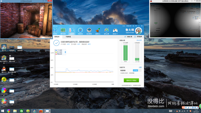
Task: Click 显卡温度 legend entry in chart
Action: point(59,52)
